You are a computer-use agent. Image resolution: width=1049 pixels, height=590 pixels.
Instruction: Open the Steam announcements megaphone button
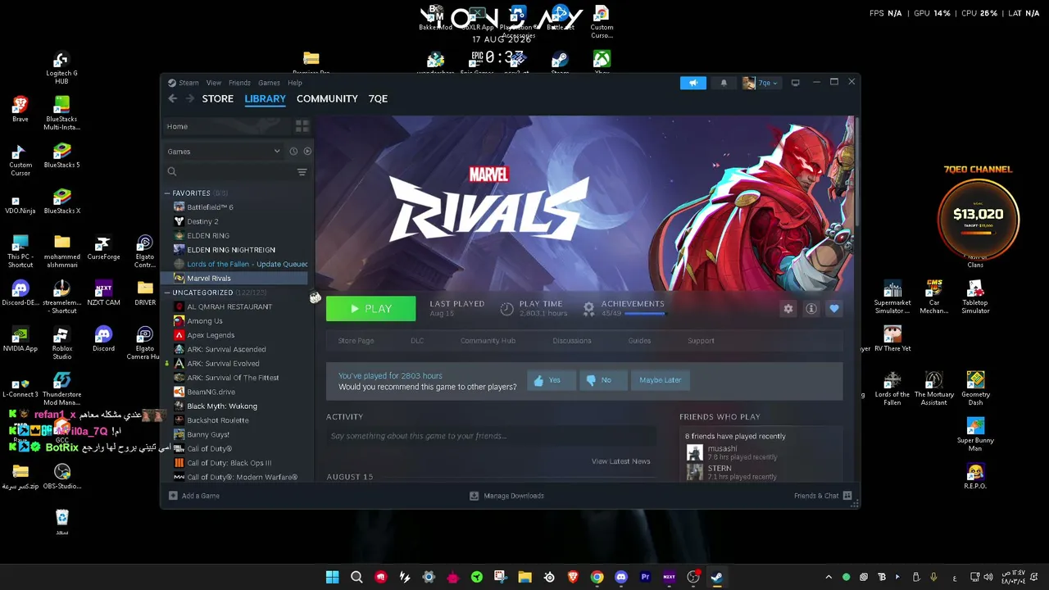click(693, 83)
